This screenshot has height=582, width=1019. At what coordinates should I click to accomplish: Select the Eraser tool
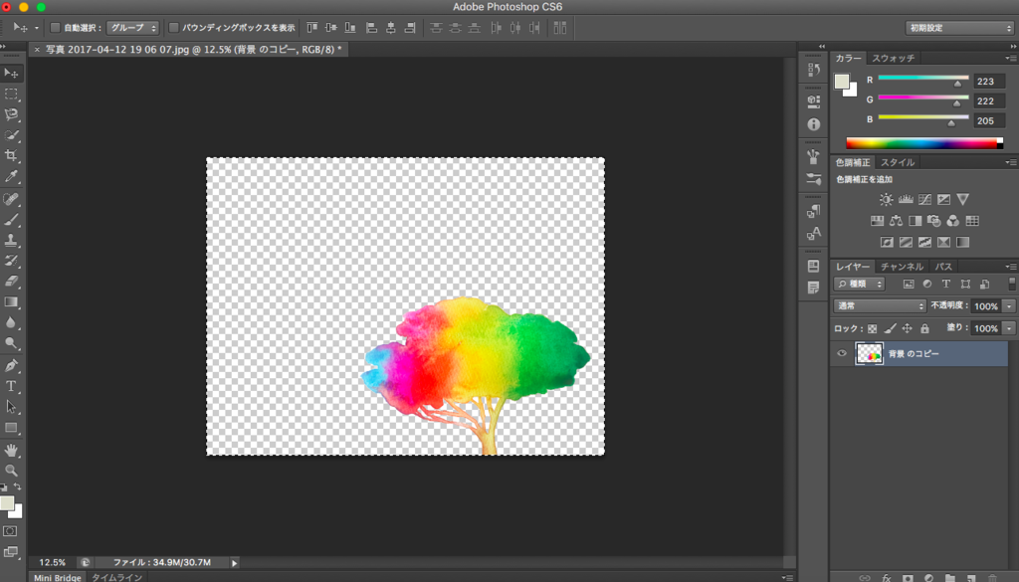click(x=11, y=282)
